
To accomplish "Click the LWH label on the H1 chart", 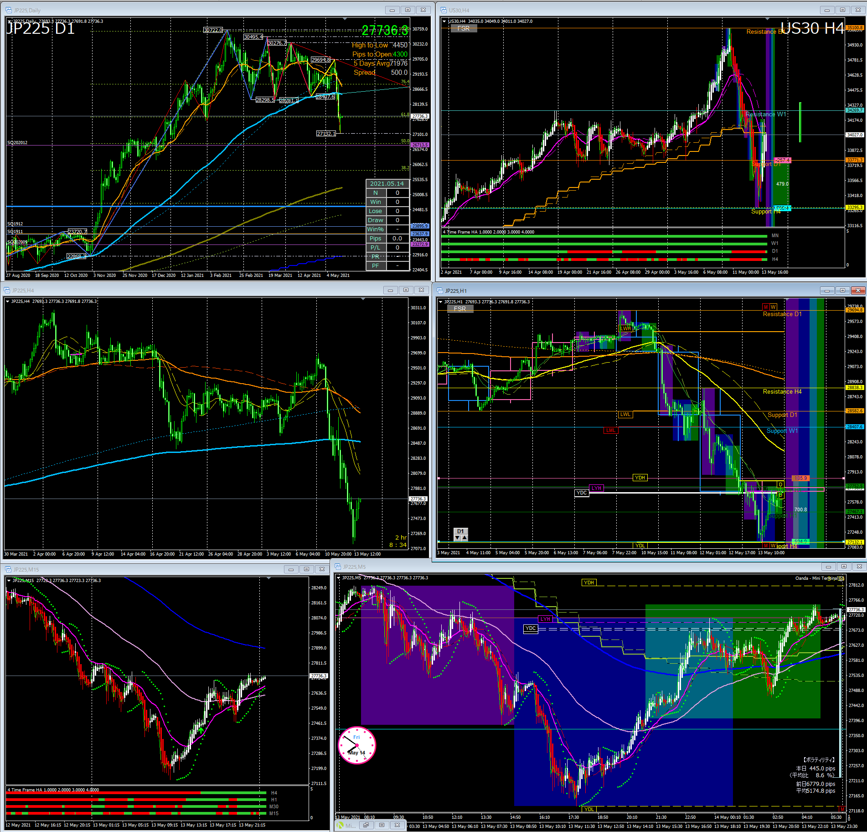I will (x=625, y=328).
